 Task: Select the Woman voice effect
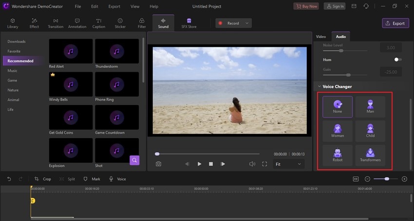click(x=338, y=131)
